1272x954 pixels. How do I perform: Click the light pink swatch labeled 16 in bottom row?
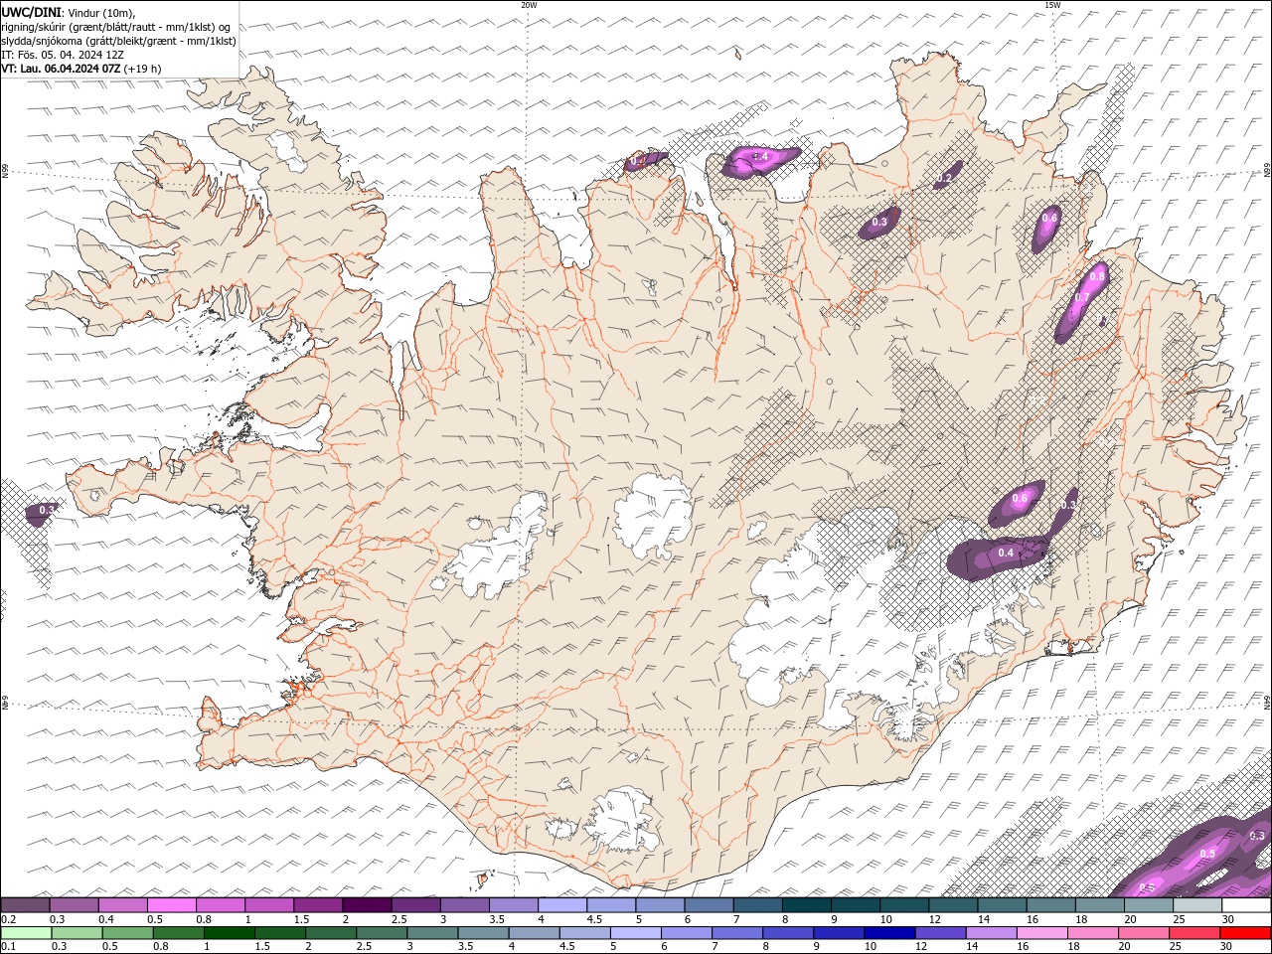pos(1041,933)
